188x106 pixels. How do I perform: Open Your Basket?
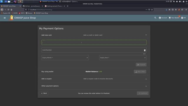[174, 18]
